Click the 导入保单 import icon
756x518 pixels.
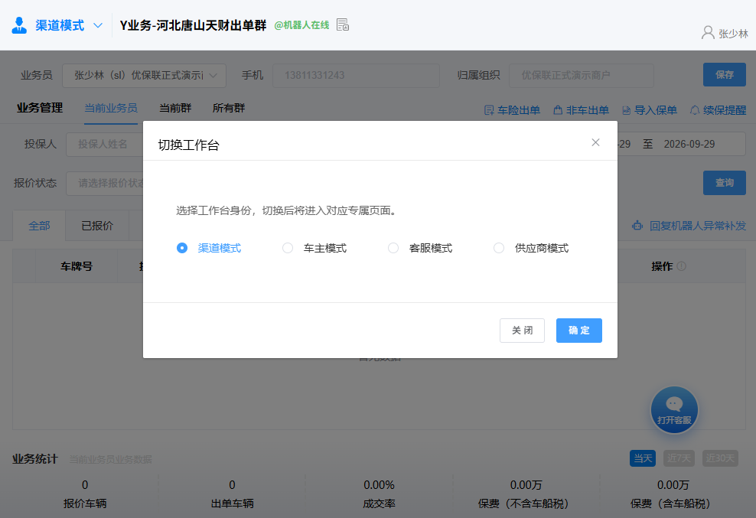click(x=627, y=110)
